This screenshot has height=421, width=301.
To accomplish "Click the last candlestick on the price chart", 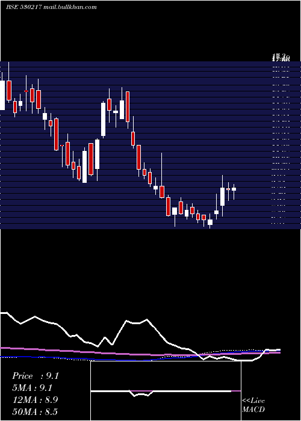I will pyautogui.click(x=234, y=189).
